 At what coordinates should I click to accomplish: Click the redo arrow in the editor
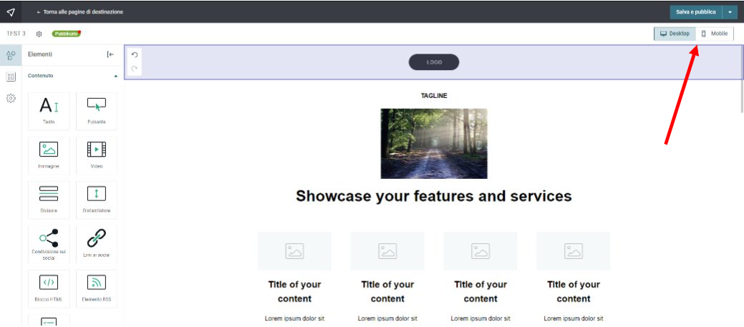coord(135,69)
